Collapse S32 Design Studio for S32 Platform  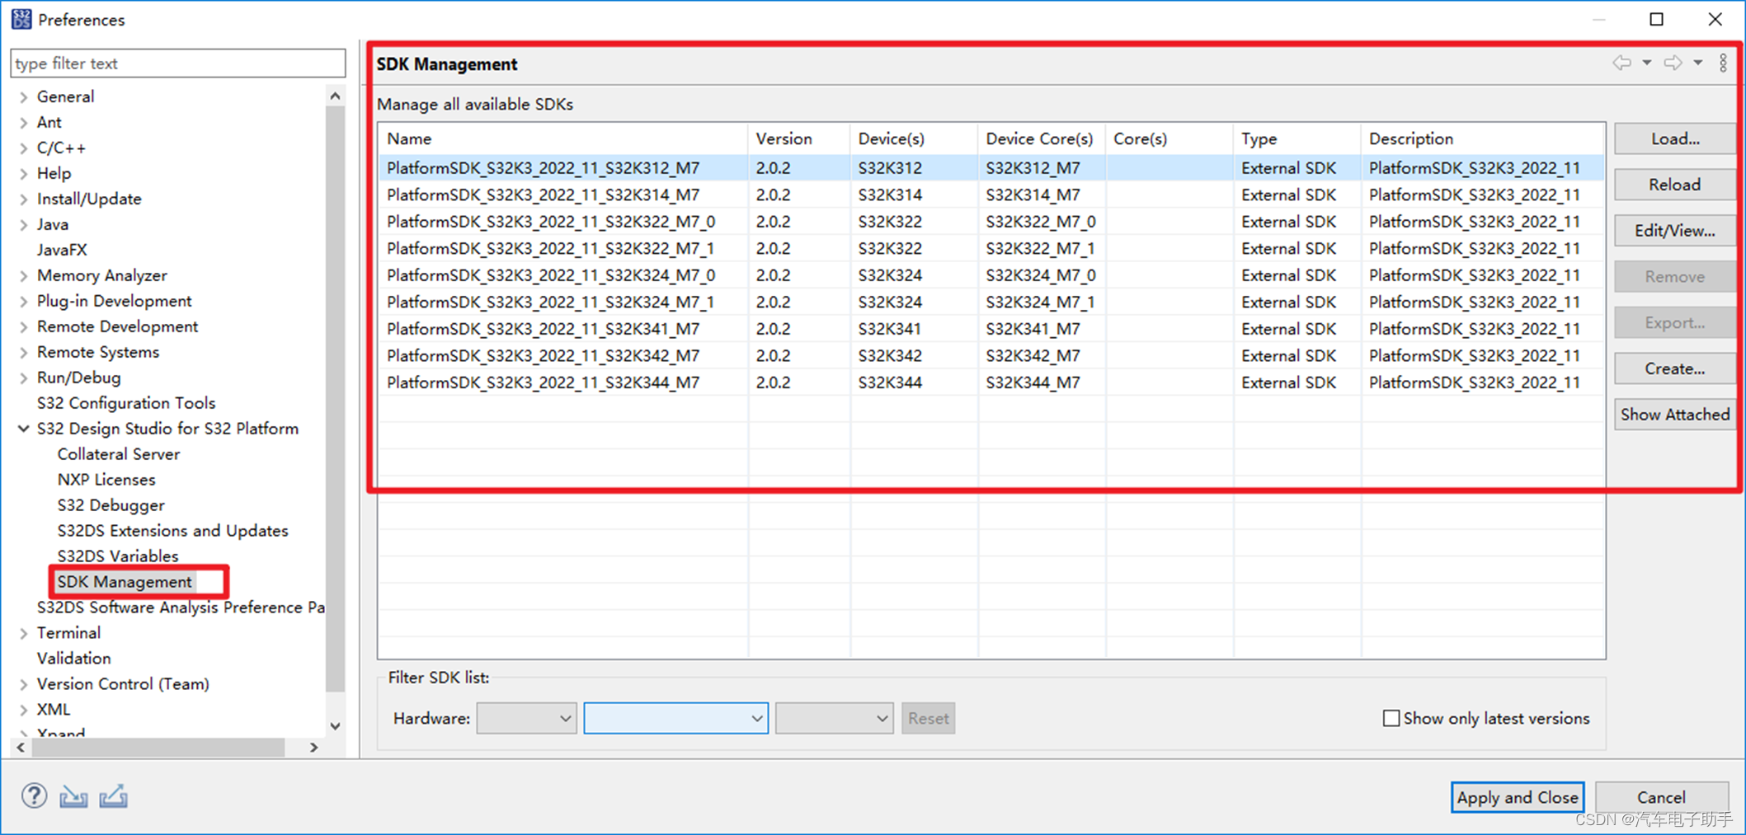click(24, 429)
